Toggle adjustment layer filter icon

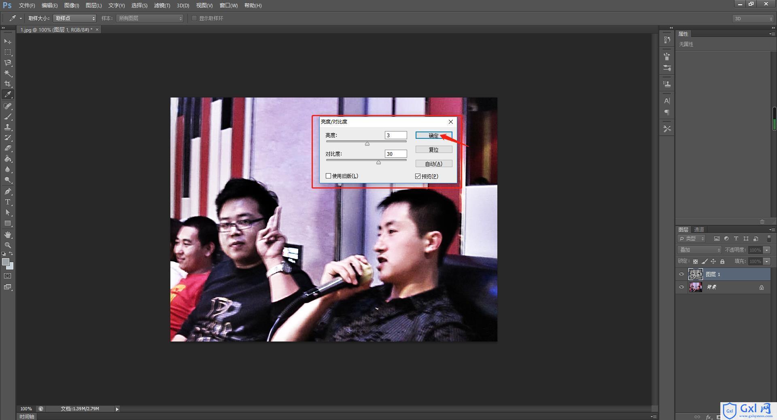[x=726, y=239]
